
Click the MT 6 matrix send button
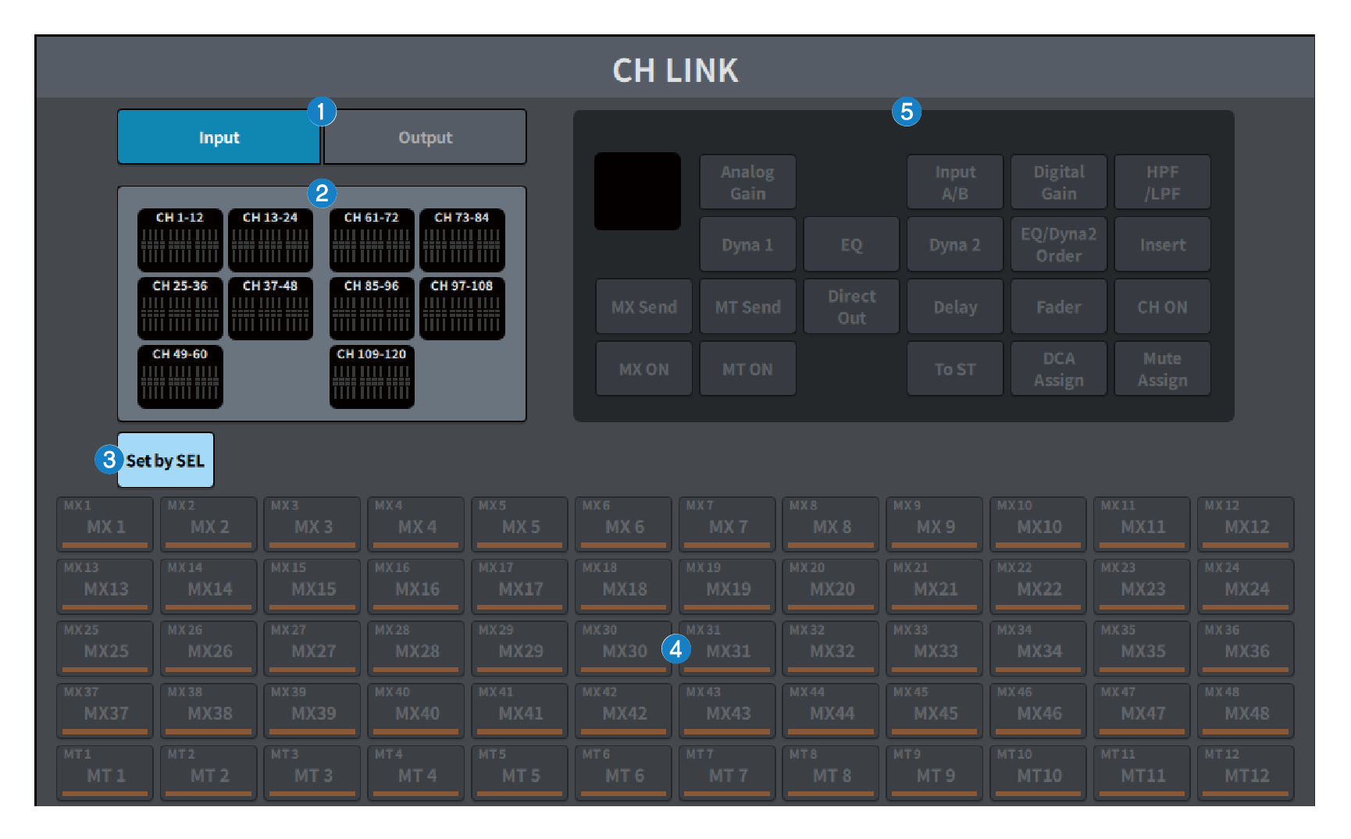[623, 773]
